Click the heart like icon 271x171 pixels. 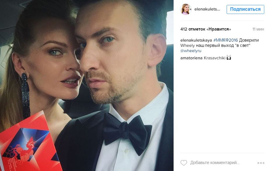point(184,163)
